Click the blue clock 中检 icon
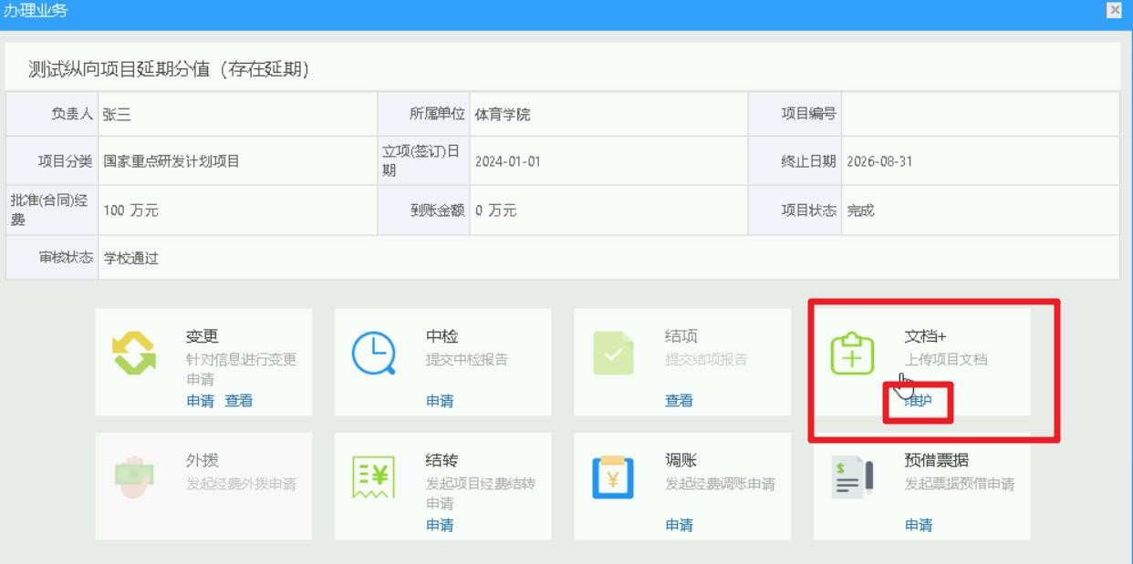This screenshot has height=564, width=1133. [374, 354]
